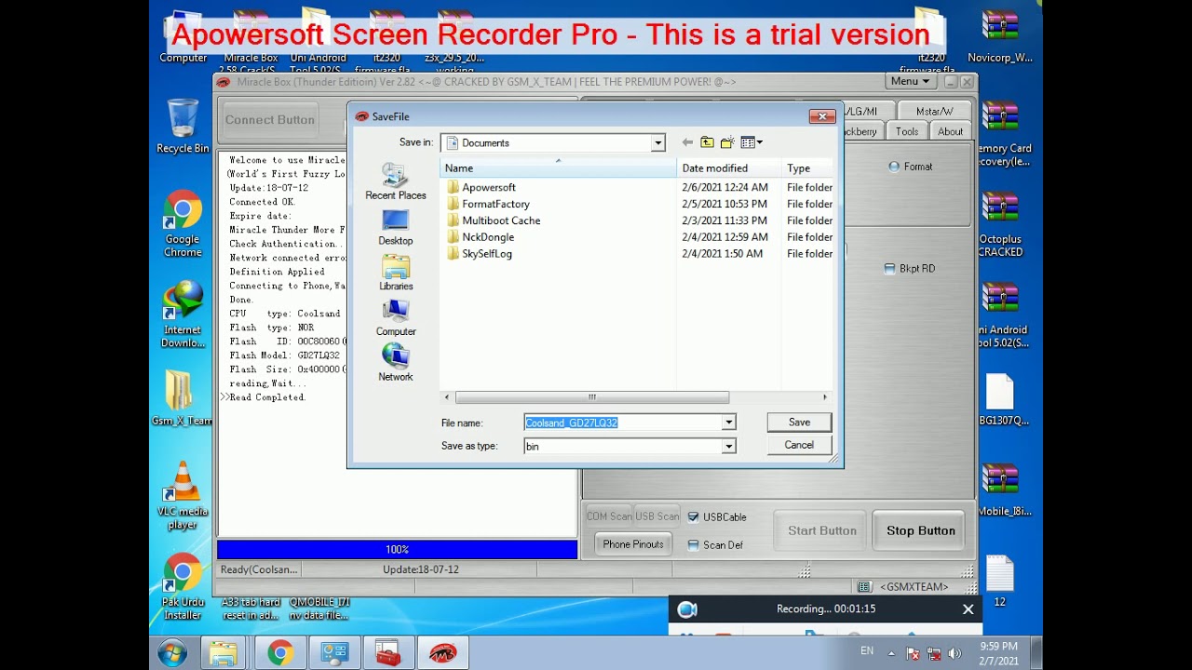The width and height of the screenshot is (1192, 670).
Task: Open Google Chrome desktop shortcut
Action: point(183,224)
